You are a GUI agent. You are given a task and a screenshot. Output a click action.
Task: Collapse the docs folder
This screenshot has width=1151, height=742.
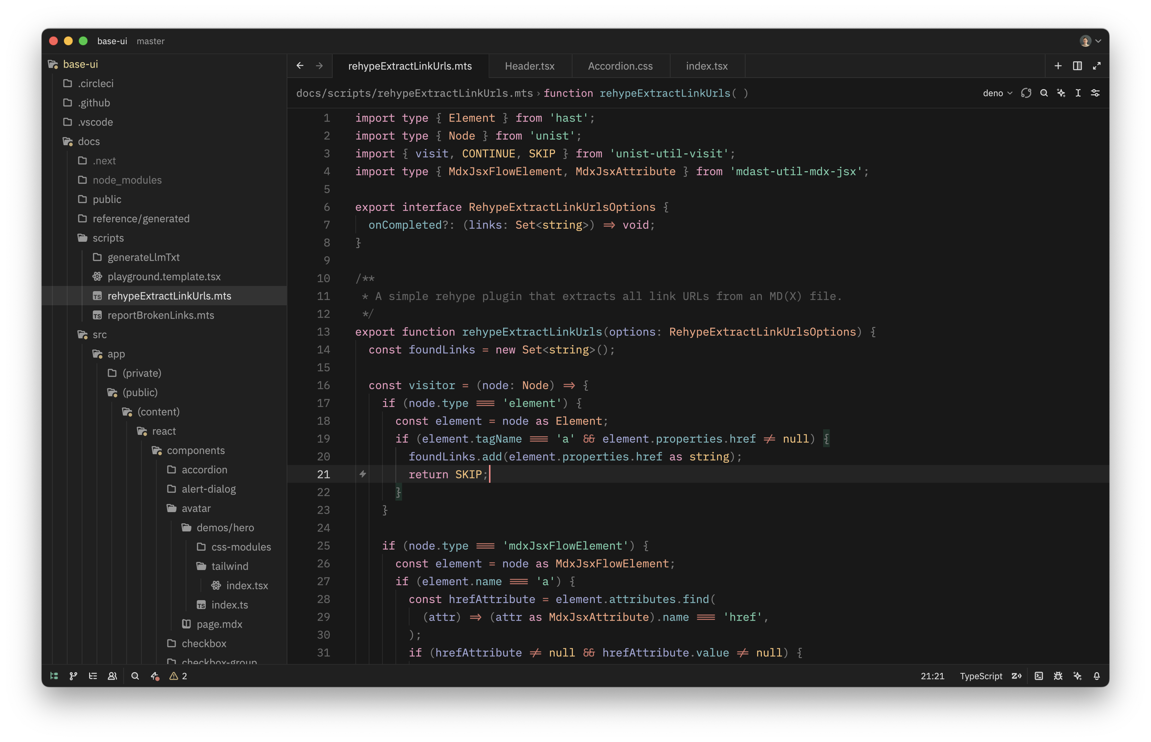pyautogui.click(x=89, y=141)
